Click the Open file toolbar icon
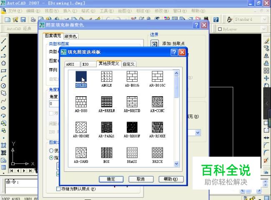The width and height of the screenshot is (271, 200). tap(15, 20)
